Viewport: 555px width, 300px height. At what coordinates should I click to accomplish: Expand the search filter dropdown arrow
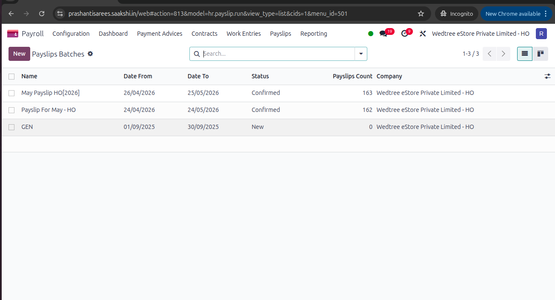(x=361, y=54)
